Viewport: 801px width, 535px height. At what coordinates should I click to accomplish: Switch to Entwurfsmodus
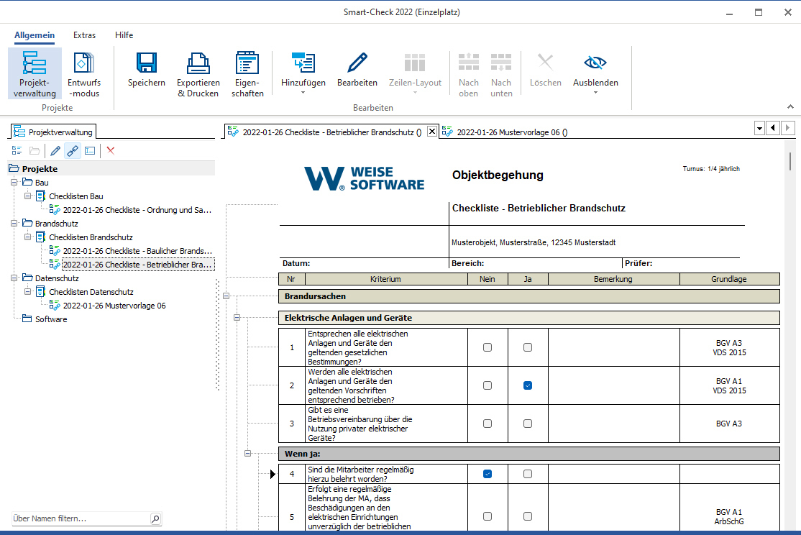coord(83,72)
